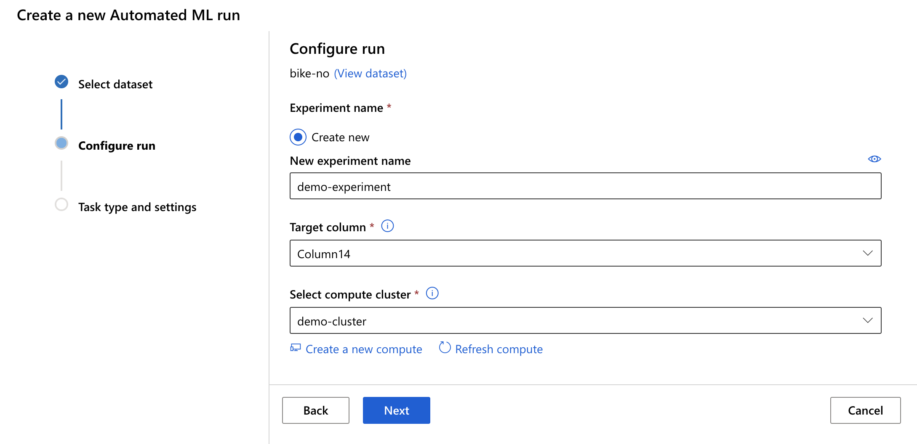Go to Select dataset step
917x444 pixels.
point(115,84)
